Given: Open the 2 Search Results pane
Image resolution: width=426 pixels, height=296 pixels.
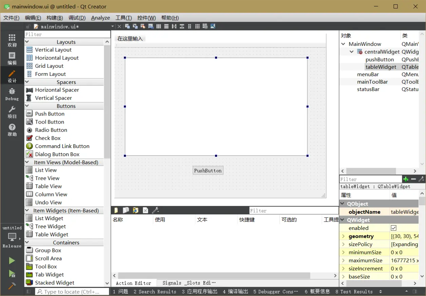Looking at the screenshot, I should tap(155, 291).
